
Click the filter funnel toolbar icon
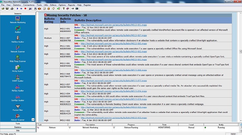64,9
